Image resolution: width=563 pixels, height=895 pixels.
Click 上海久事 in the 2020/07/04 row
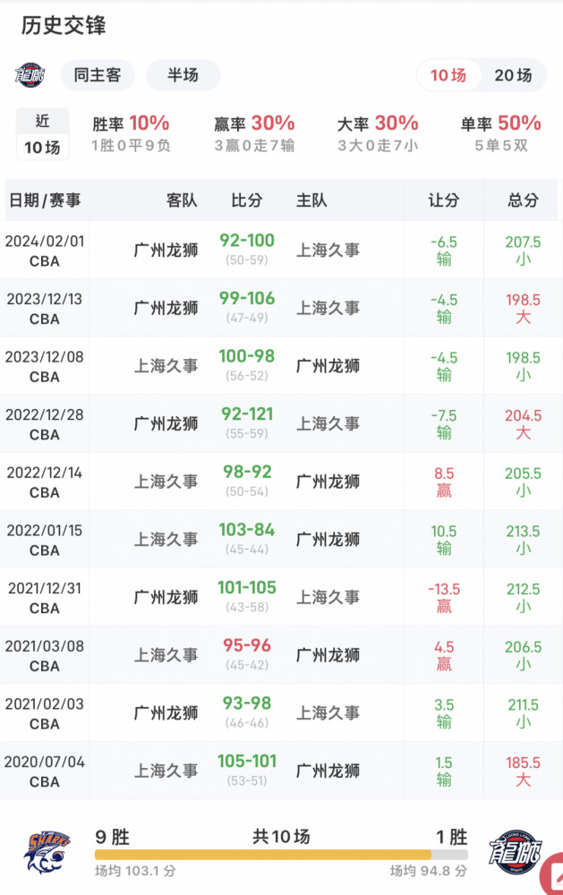click(x=166, y=771)
